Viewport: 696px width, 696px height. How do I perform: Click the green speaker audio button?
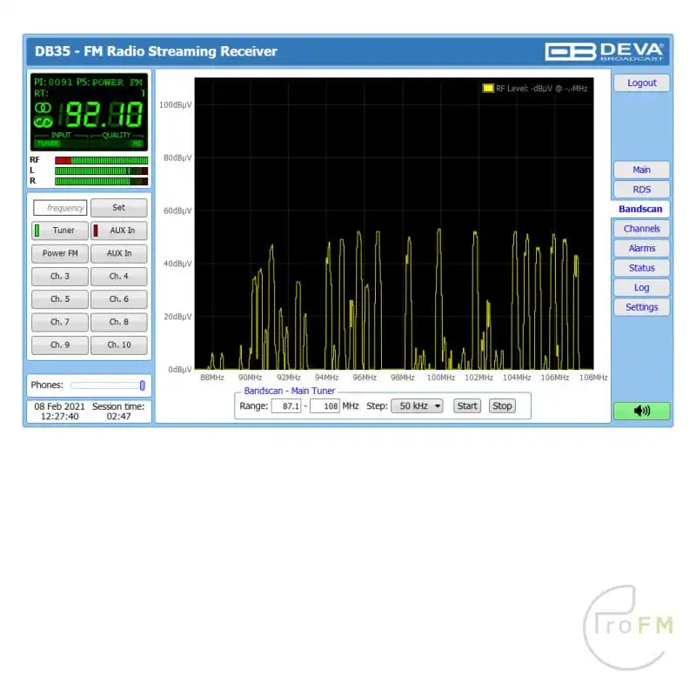pos(641,411)
